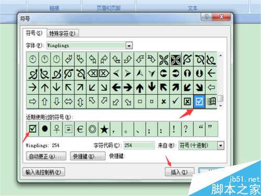Select the double circle in recent symbols

92,129
